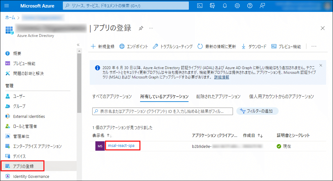Collapse the left sidebar menu
This screenshot has width=333, height=181.
click(x=78, y=45)
